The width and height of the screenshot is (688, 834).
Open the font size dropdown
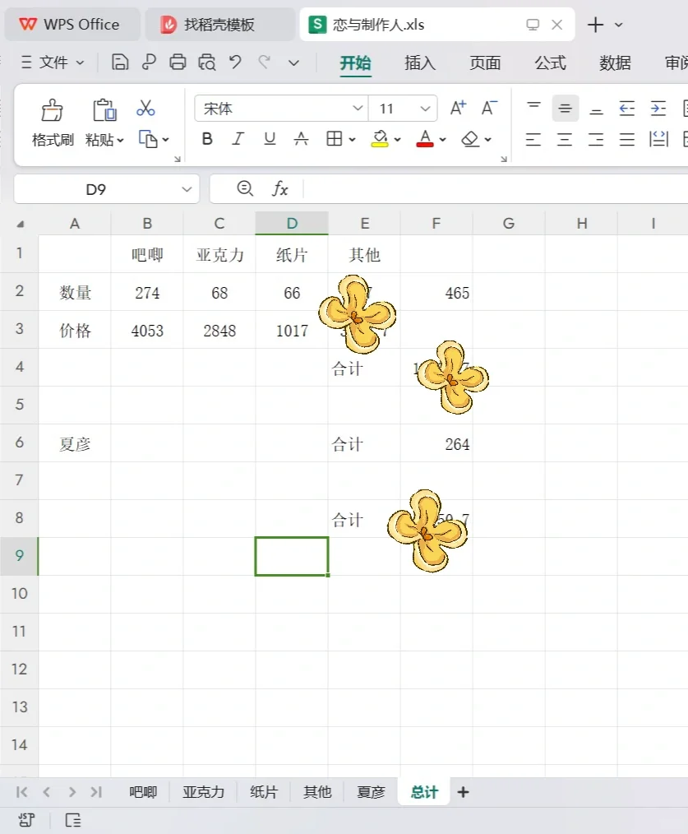[x=427, y=108]
